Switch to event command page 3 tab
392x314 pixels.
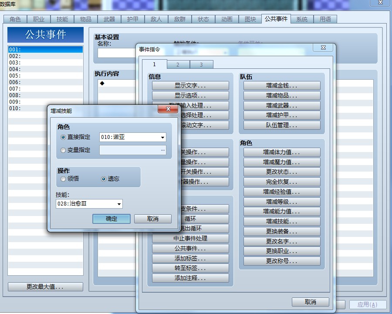tap(202, 64)
